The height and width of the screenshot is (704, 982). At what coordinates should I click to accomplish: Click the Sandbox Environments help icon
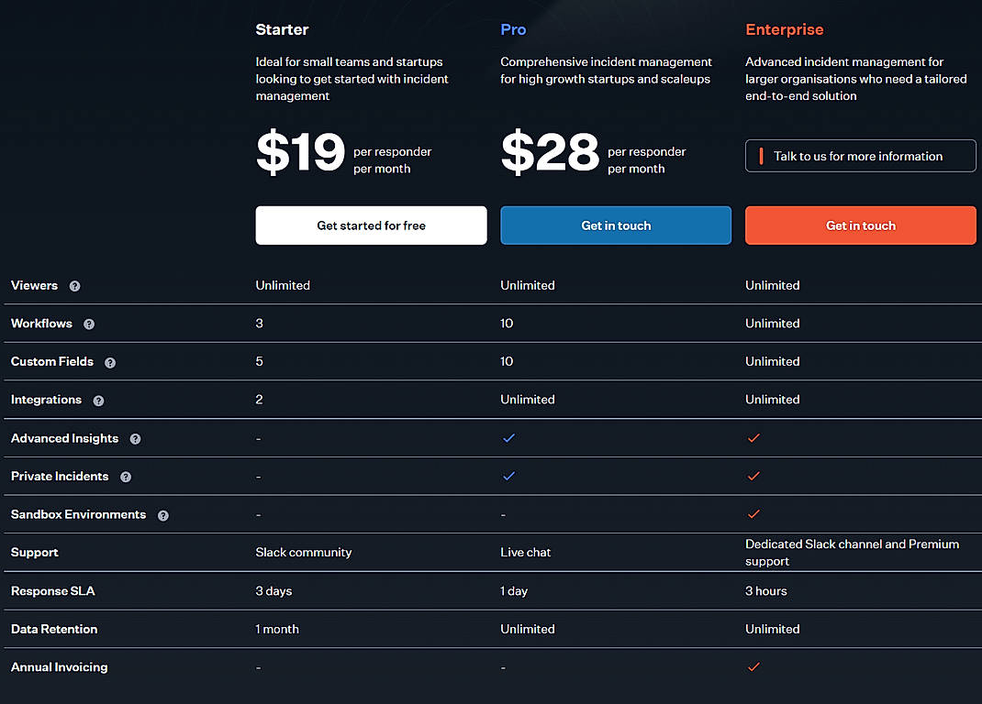tap(162, 514)
